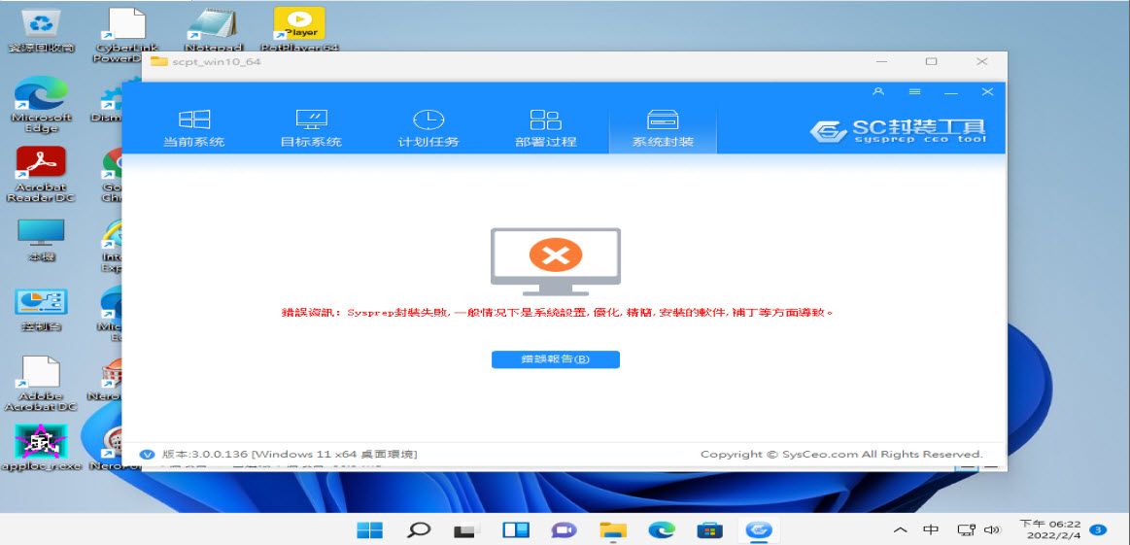Open the network status tray icon
Image resolution: width=1130 pixels, height=545 pixels.
pyautogui.click(x=966, y=530)
